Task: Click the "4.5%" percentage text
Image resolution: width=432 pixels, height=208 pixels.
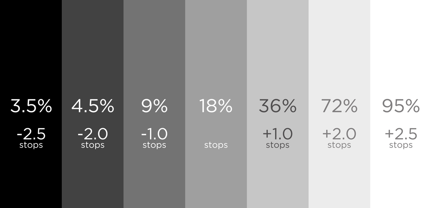Action: tap(92, 106)
